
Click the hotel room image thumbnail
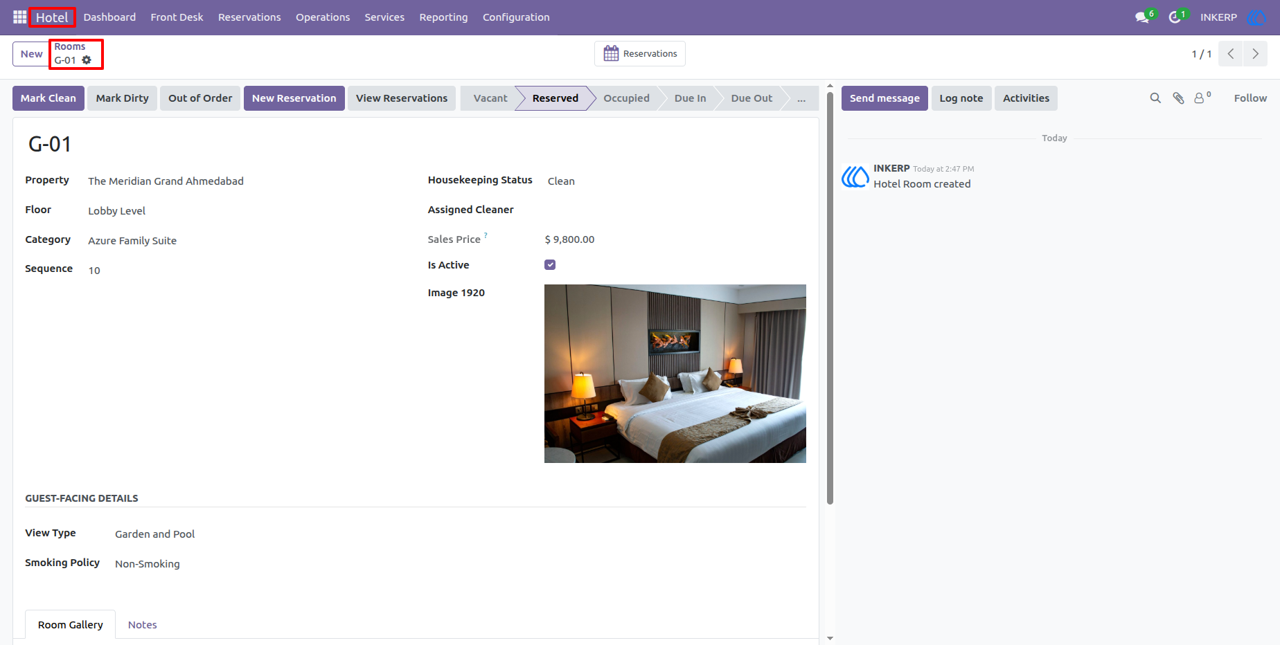(675, 374)
